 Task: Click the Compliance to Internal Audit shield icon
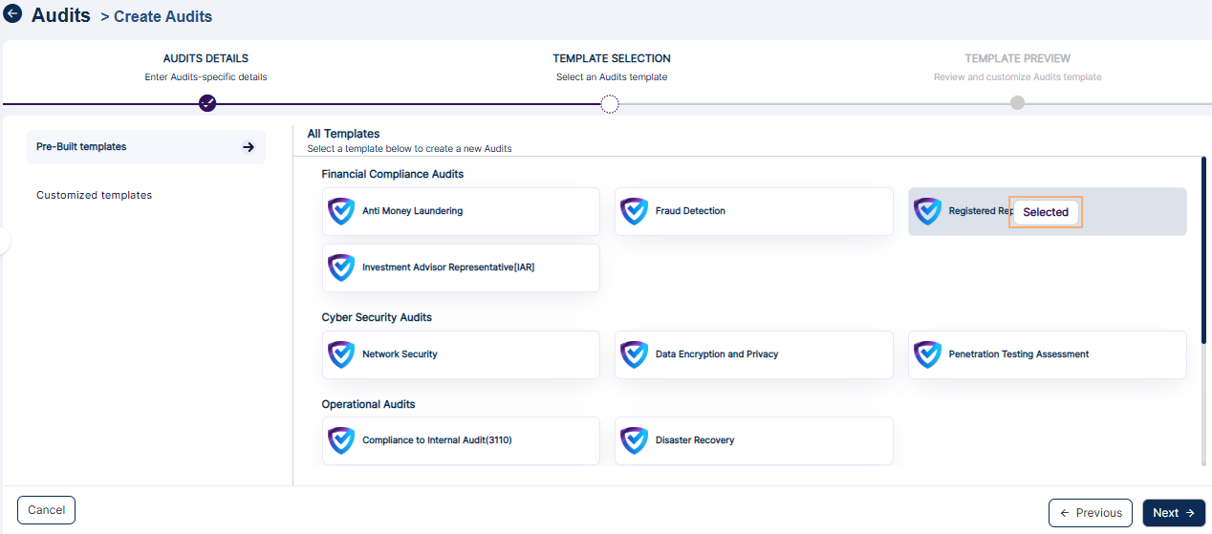point(341,440)
